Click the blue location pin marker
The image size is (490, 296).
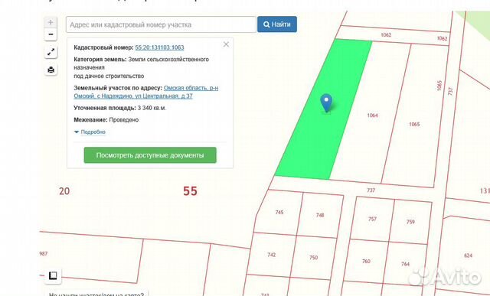(x=326, y=102)
